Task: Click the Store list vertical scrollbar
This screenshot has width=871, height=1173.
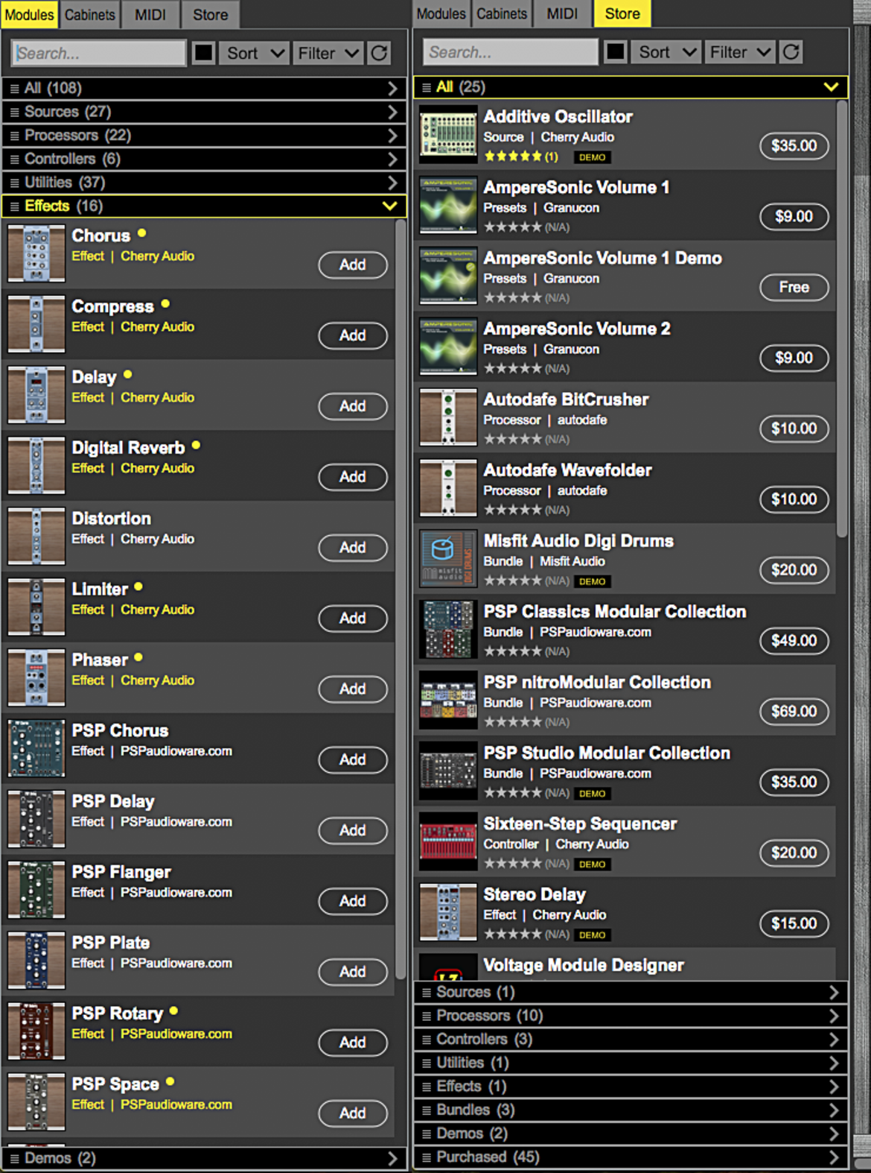Action: (842, 319)
